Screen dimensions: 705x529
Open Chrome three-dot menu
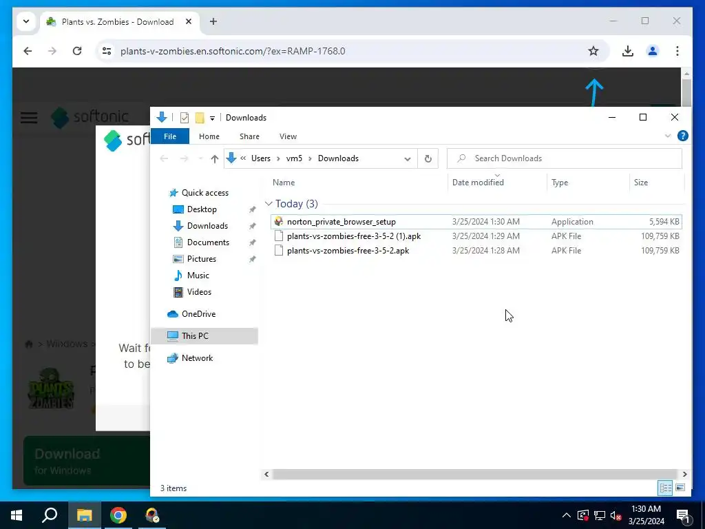(677, 51)
